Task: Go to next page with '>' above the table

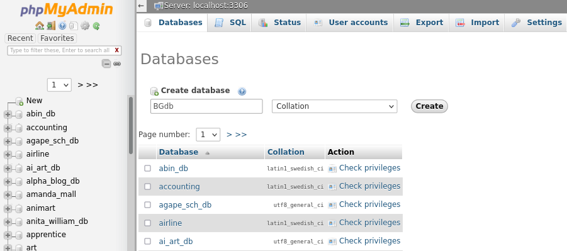Action: (229, 135)
